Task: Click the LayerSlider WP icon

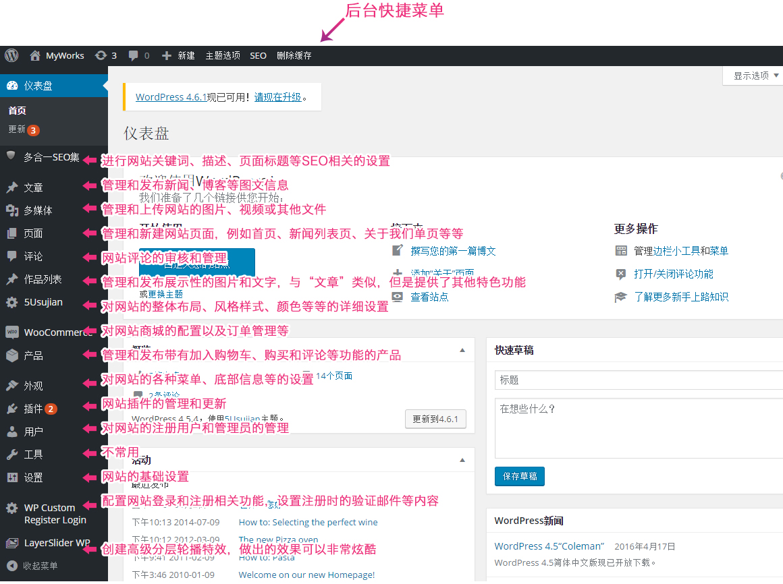Action: 12,544
